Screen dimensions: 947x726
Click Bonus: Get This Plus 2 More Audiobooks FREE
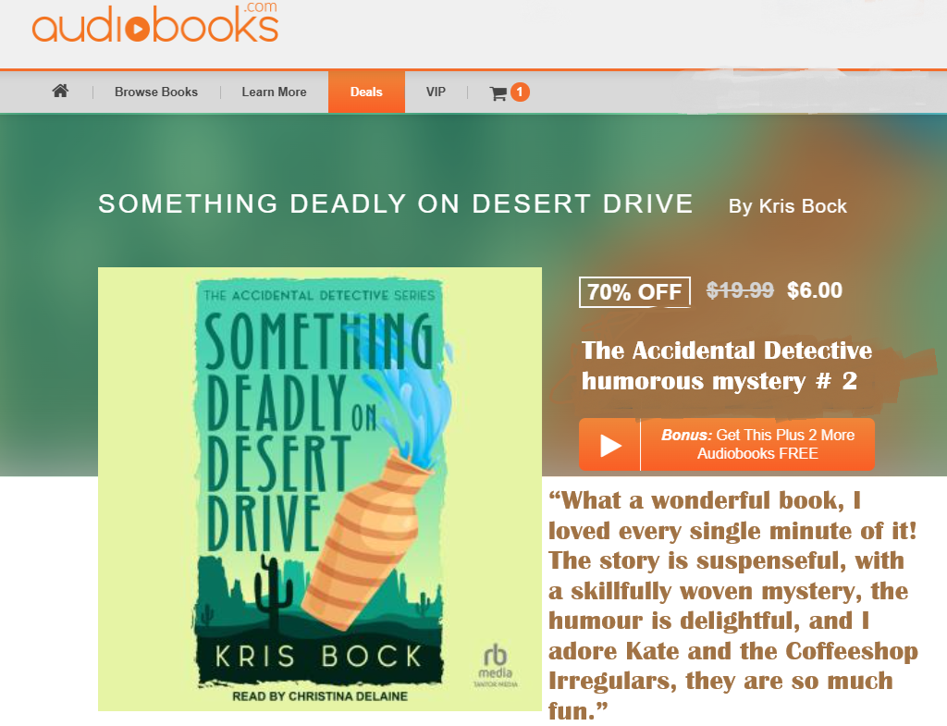pyautogui.click(x=757, y=445)
